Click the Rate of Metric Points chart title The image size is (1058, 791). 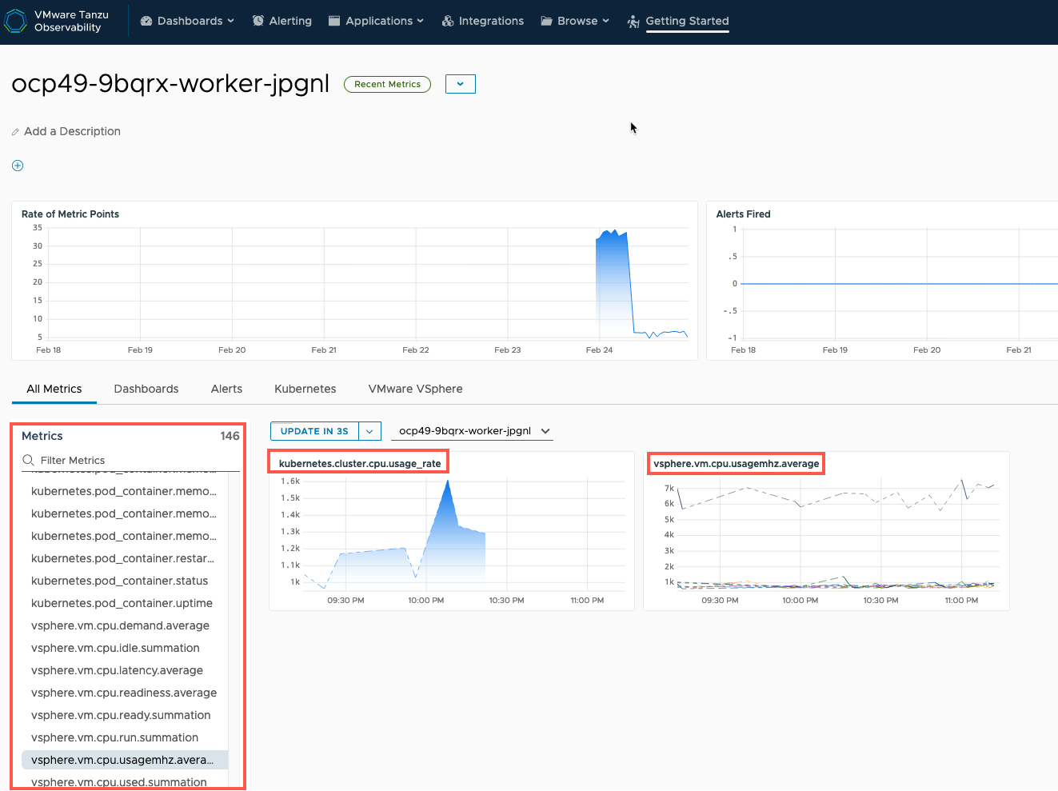tap(70, 214)
